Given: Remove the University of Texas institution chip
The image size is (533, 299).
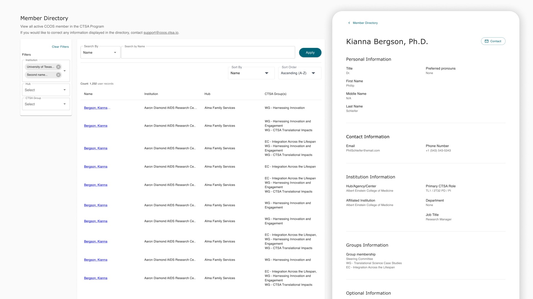Looking at the screenshot, I should (x=58, y=67).
